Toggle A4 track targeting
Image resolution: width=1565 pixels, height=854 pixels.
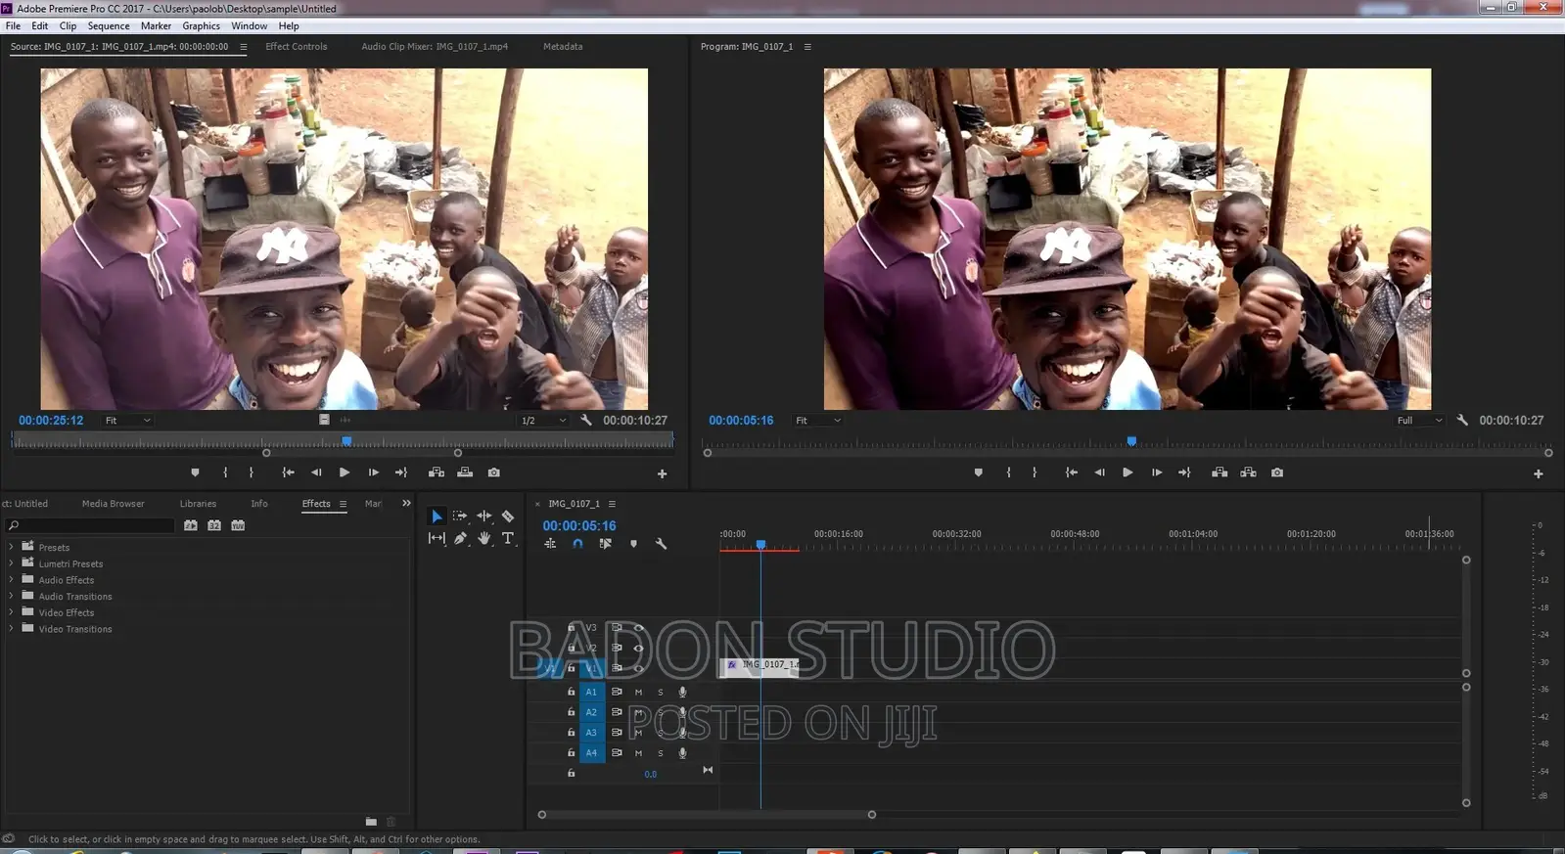[x=591, y=753]
